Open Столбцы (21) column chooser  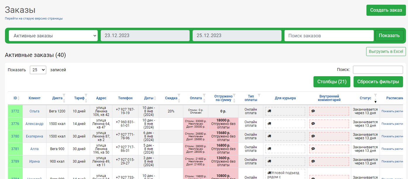(332, 82)
